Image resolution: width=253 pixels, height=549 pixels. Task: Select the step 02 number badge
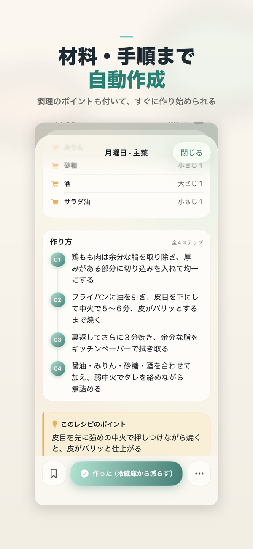(x=58, y=299)
